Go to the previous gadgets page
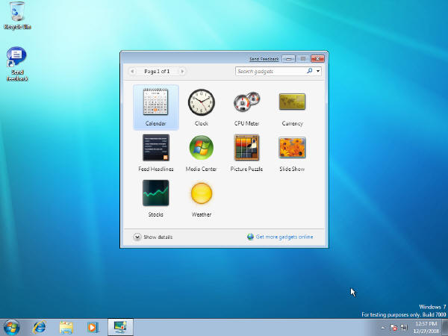Image resolution: width=448 pixels, height=336 pixels. click(x=132, y=71)
